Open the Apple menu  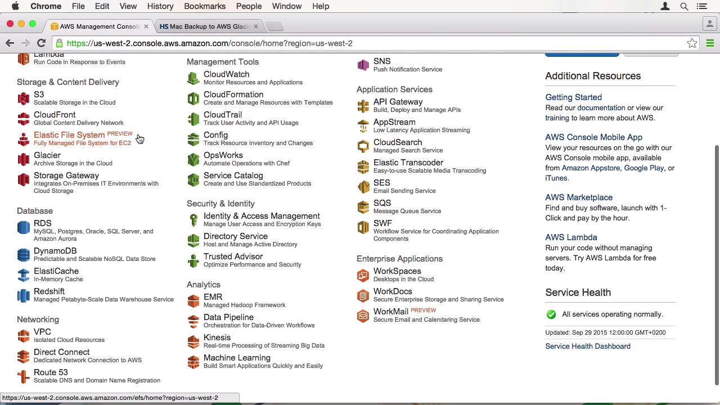pos(15,6)
